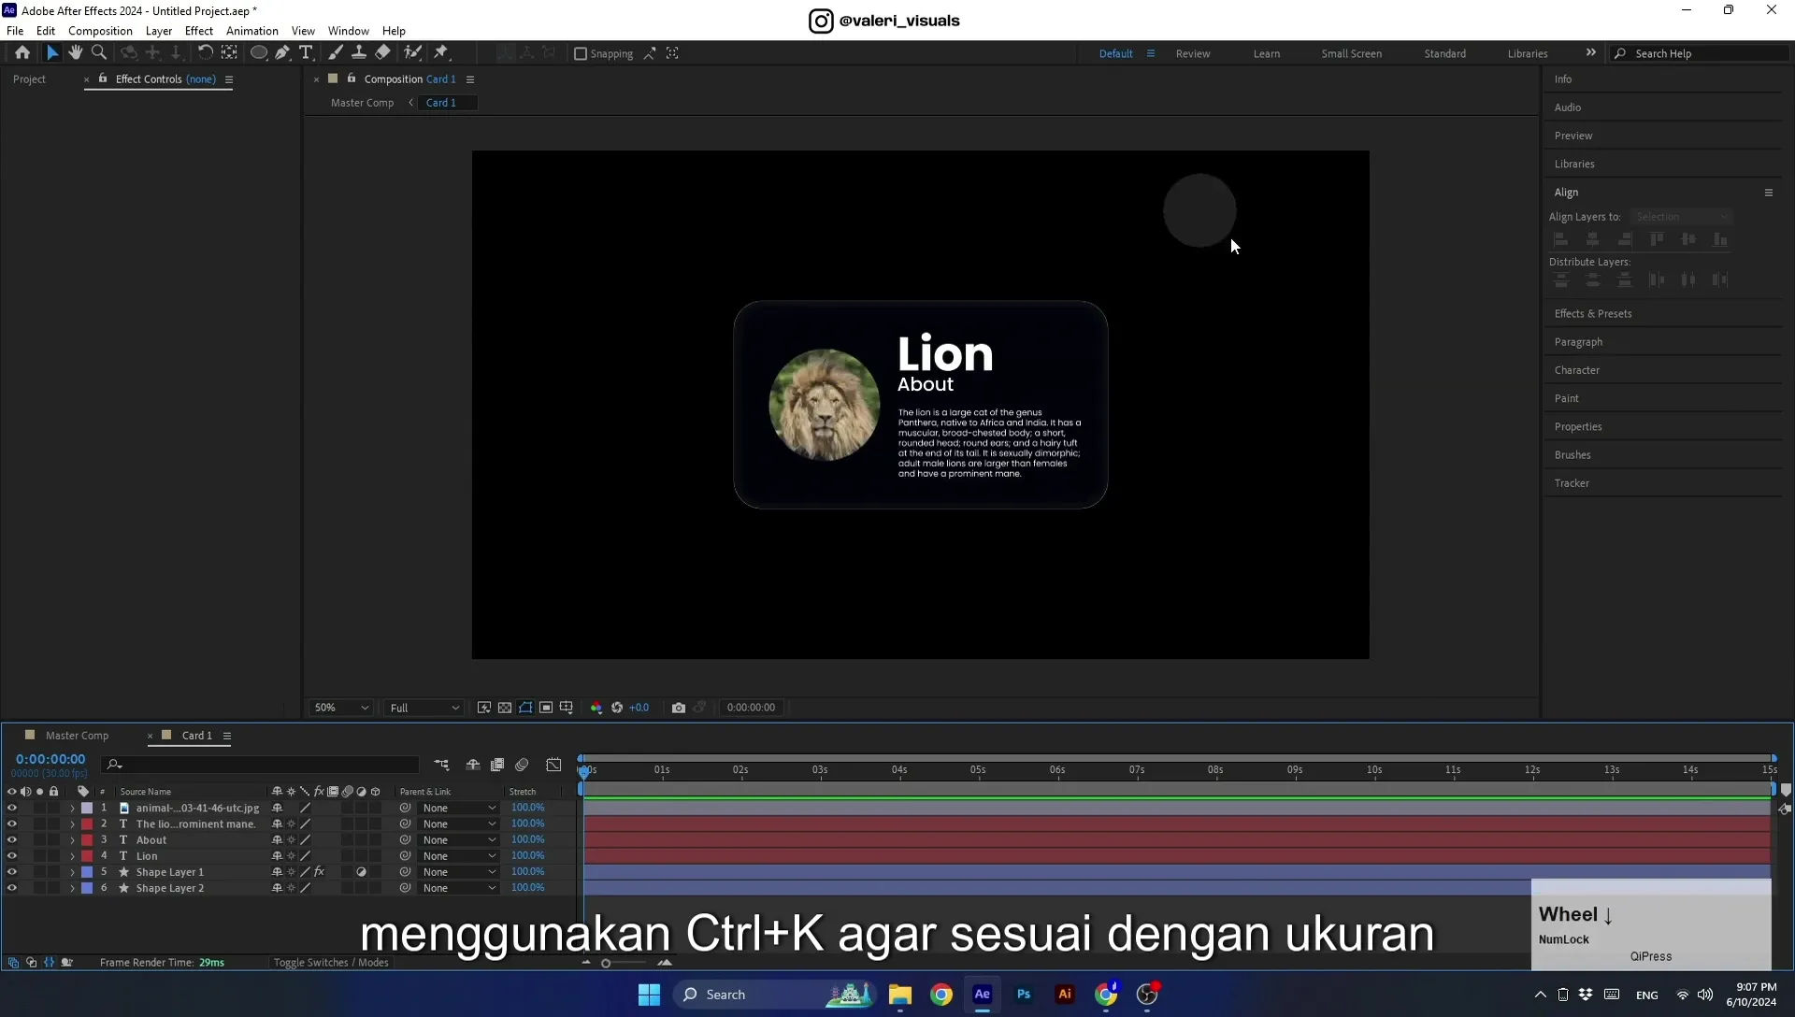The image size is (1795, 1017).
Task: Select the Pen tool
Action: point(282,53)
